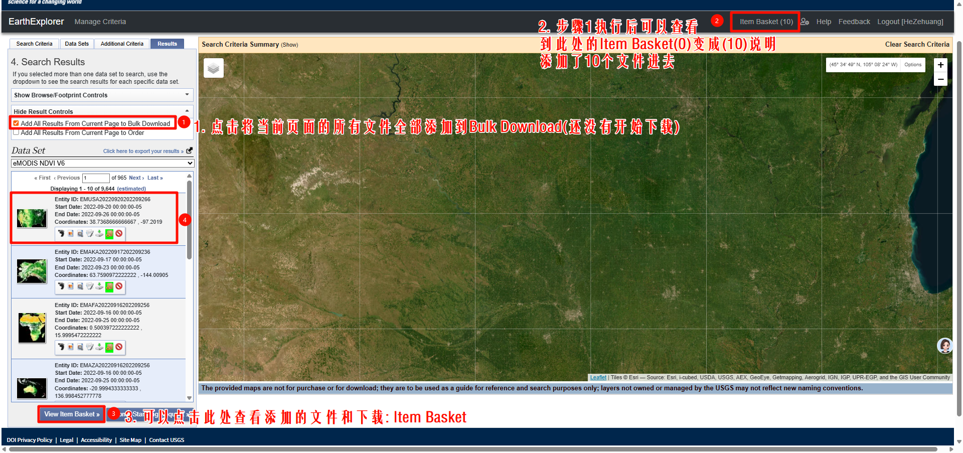Screen dimensions: 963x453
Task: Open the Manage Criteria menu
Action: pyautogui.click(x=100, y=22)
